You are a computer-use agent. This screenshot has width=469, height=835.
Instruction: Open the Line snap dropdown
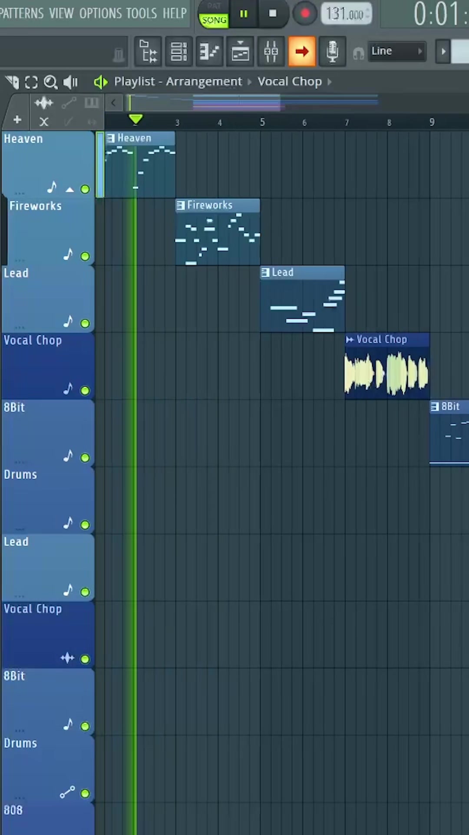click(x=396, y=51)
